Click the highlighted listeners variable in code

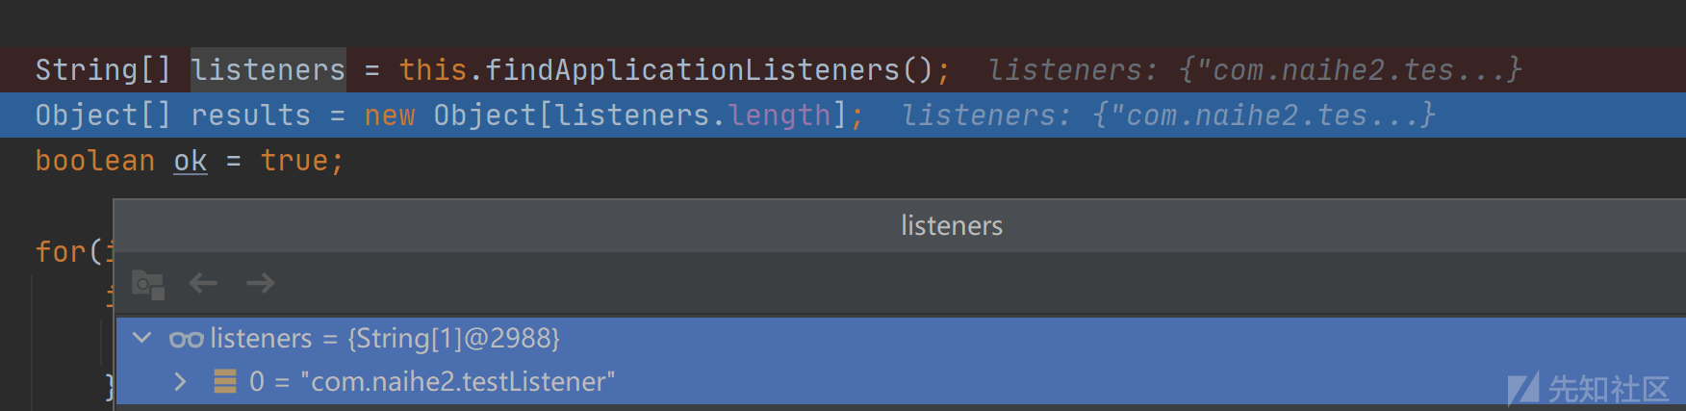(268, 69)
